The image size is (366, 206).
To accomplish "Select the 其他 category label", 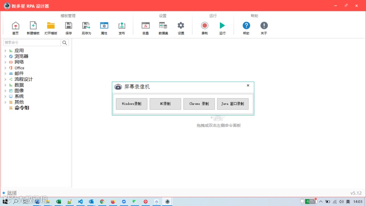I will pos(19,102).
